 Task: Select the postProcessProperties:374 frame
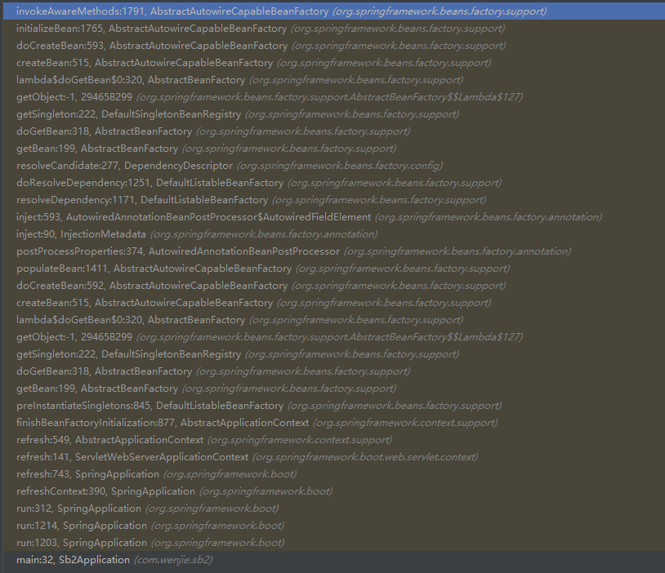[x=334, y=251]
